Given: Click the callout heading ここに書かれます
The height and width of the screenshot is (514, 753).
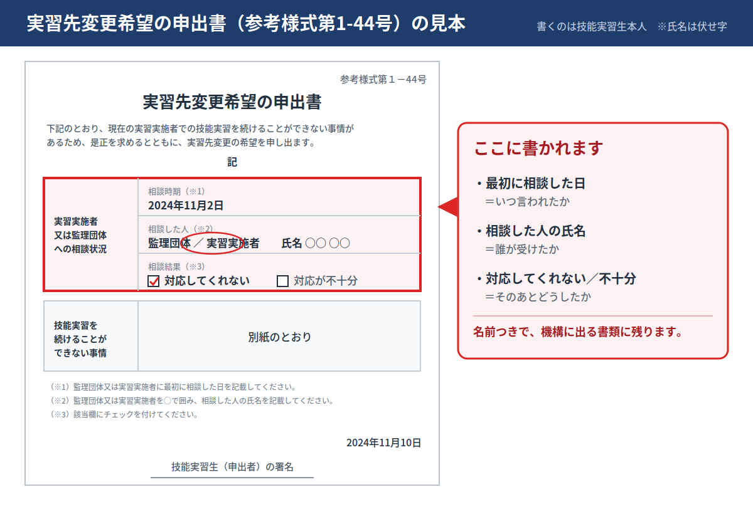Looking at the screenshot, I should tap(538, 148).
